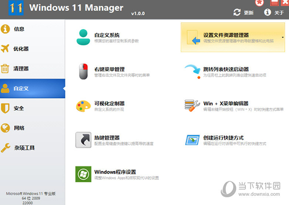The image size is (289, 205).
Task: Click the Windows程序设置 green logo icon
Action: click(x=83, y=174)
